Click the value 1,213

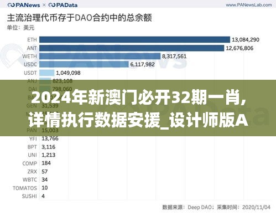click(49, 155)
